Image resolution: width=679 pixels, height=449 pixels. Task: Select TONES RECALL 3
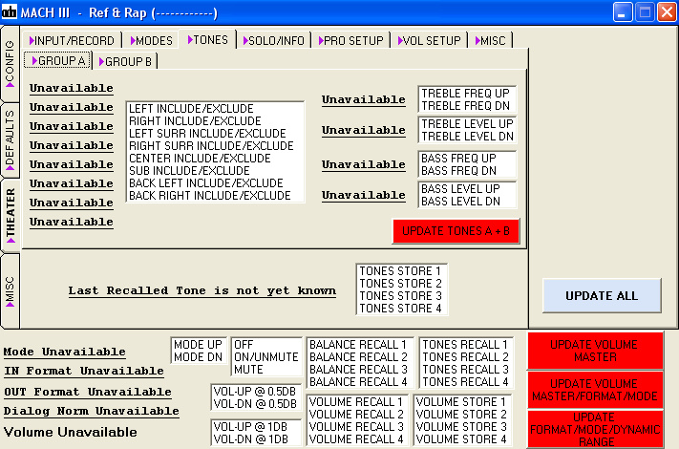click(x=465, y=370)
